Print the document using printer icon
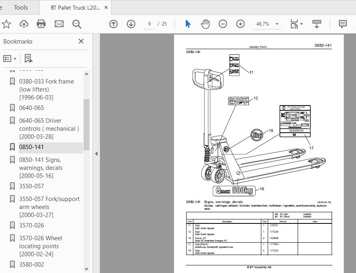 (x=41, y=24)
